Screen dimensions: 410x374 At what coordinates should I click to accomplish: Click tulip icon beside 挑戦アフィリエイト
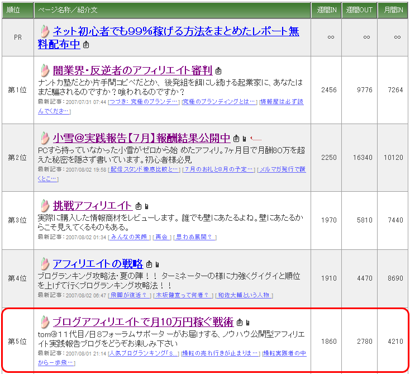point(45,206)
